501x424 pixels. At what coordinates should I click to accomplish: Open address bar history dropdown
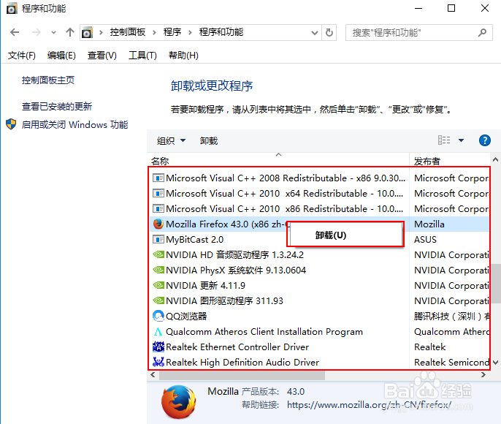pos(314,33)
